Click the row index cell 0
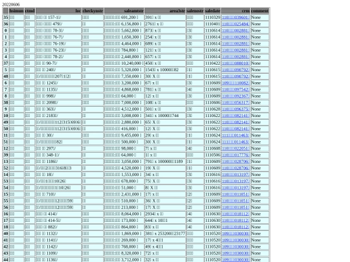 [6, 30]
